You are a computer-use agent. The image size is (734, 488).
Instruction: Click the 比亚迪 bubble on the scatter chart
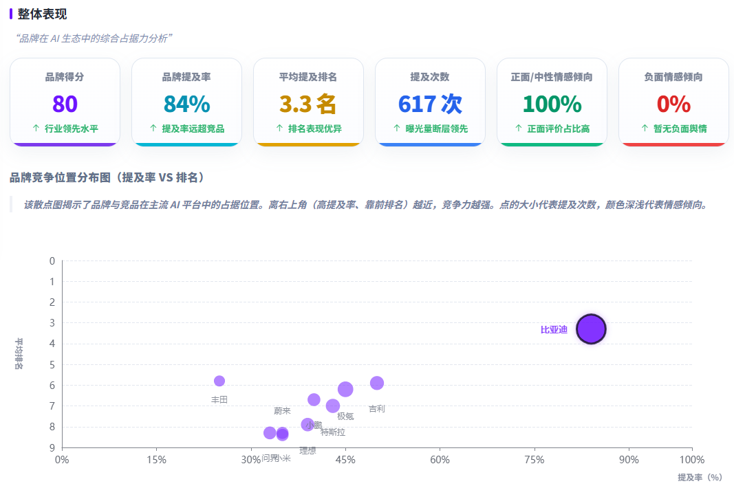coord(591,329)
